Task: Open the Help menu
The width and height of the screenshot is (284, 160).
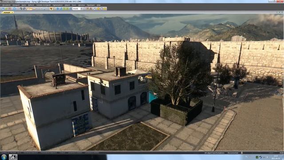Action: click(99, 5)
